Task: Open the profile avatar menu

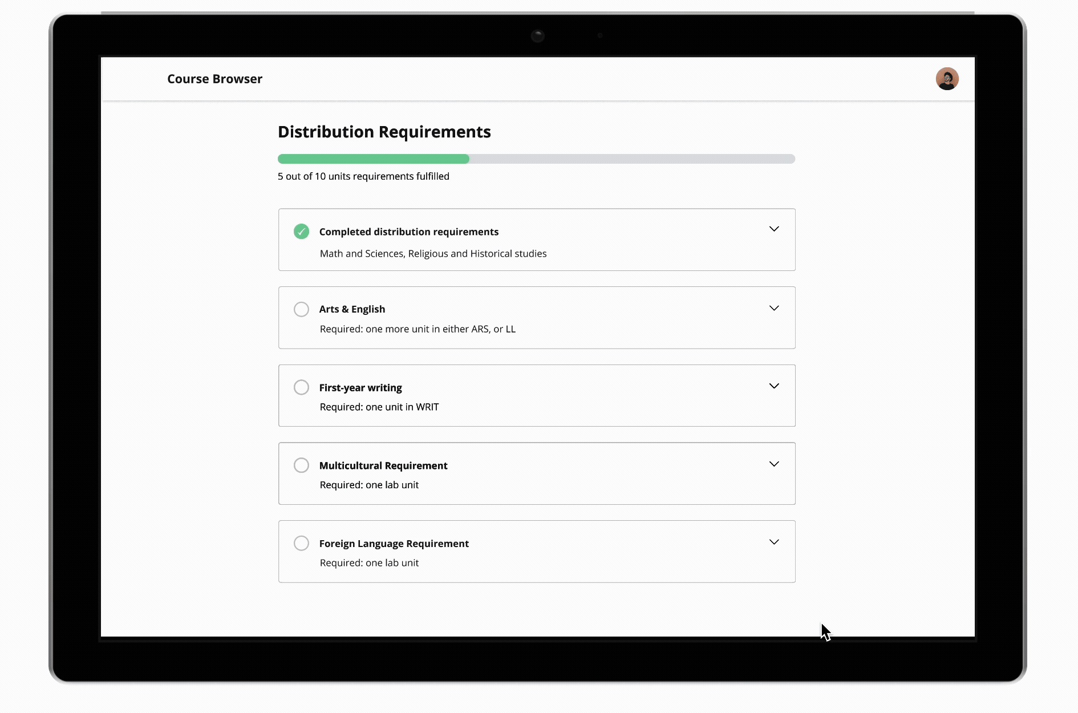Action: tap(947, 78)
